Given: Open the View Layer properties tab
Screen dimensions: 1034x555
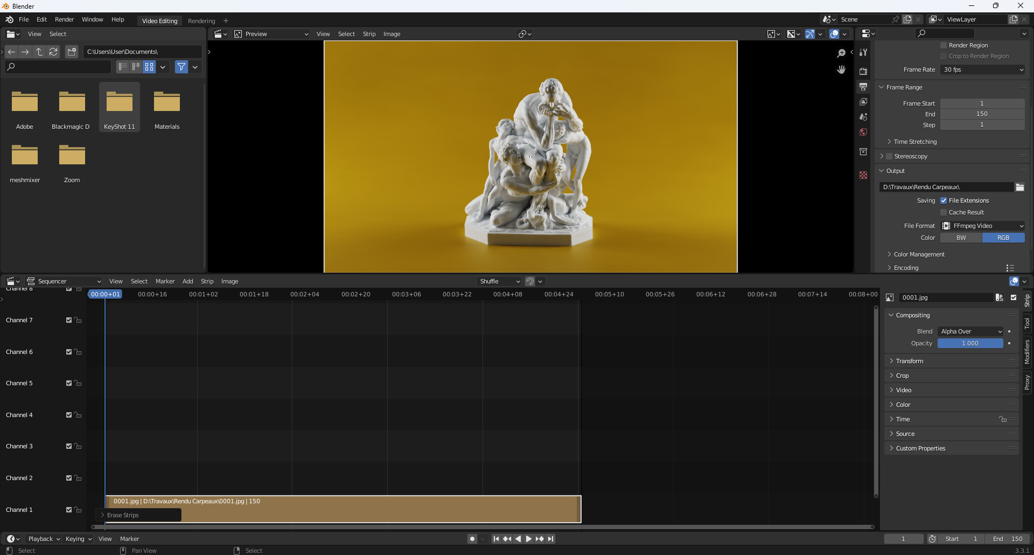Looking at the screenshot, I should (863, 101).
